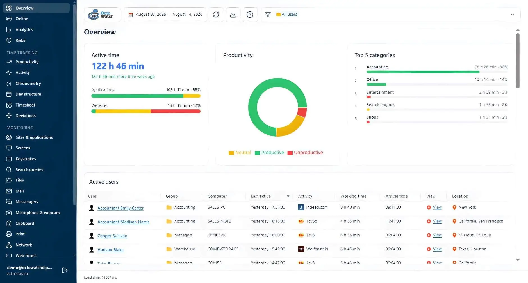Image resolution: width=528 pixels, height=283 pixels.
Task: Click the Online sidebar icon
Action: point(9,19)
